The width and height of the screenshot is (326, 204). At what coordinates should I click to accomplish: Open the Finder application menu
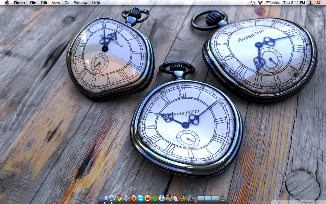[x=20, y=3]
